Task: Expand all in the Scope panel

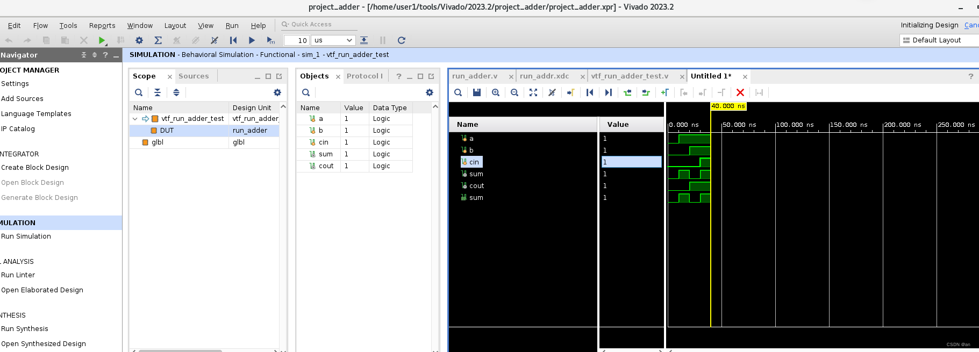Action: click(x=176, y=92)
